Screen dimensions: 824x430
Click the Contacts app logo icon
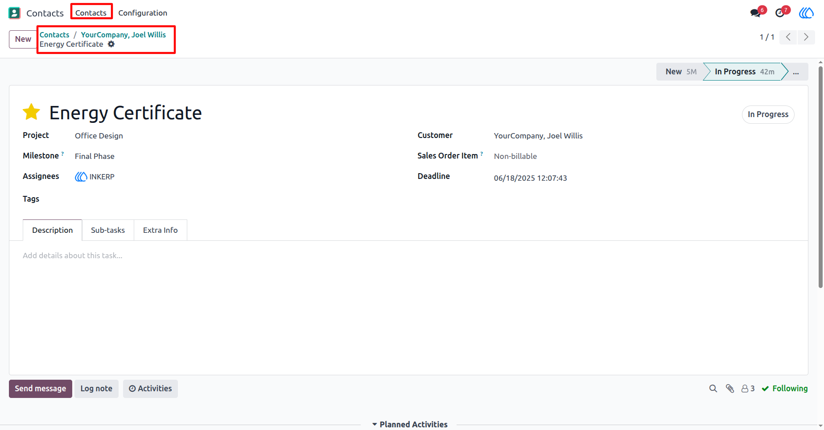point(14,13)
